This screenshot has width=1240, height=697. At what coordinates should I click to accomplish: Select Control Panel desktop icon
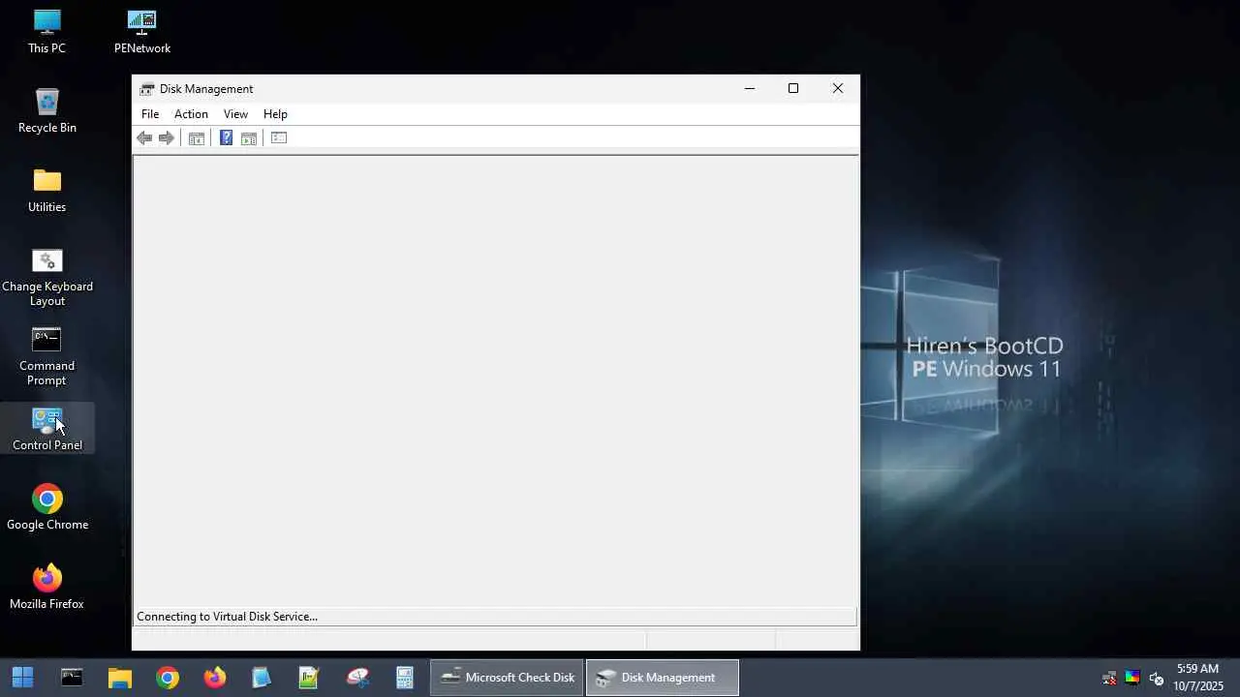coord(46,429)
